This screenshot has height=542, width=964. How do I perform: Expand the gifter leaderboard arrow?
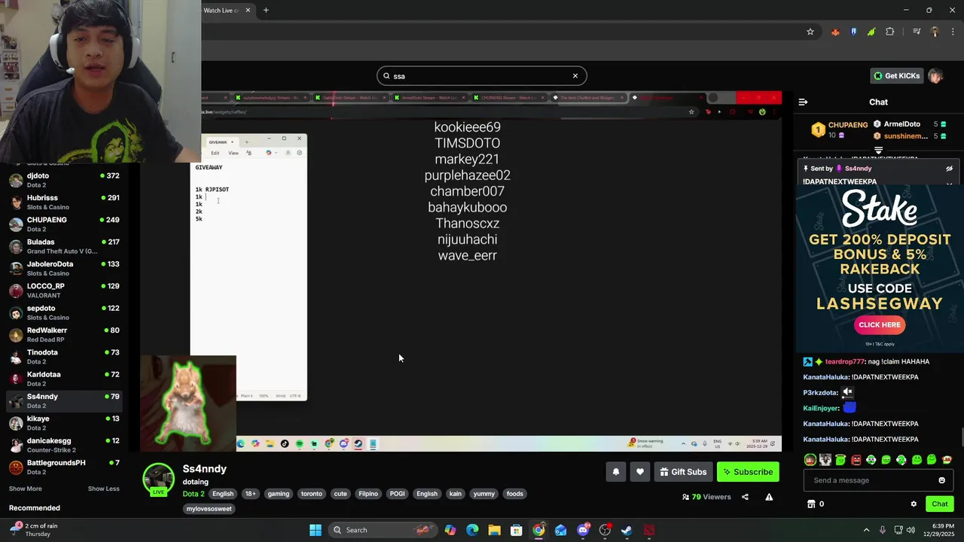[878, 151]
